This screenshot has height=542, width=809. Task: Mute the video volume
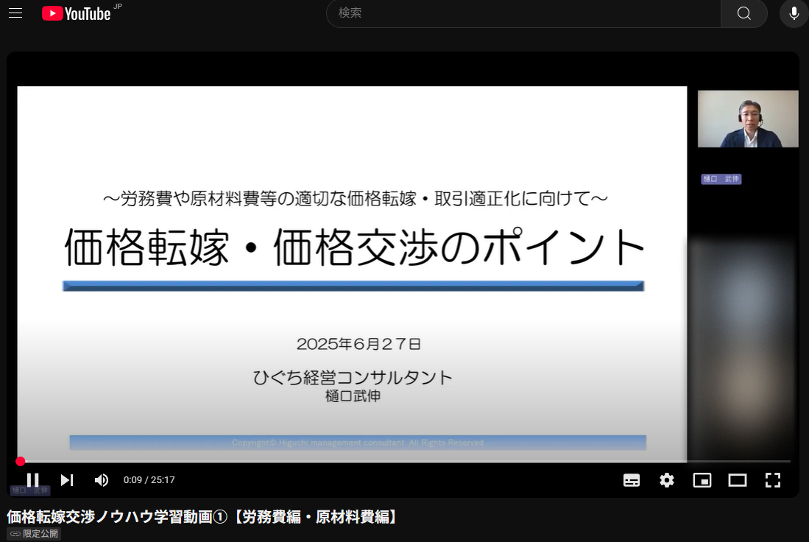(x=102, y=479)
